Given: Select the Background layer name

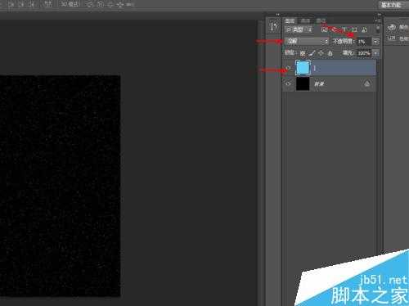Looking at the screenshot, I should coord(319,84).
